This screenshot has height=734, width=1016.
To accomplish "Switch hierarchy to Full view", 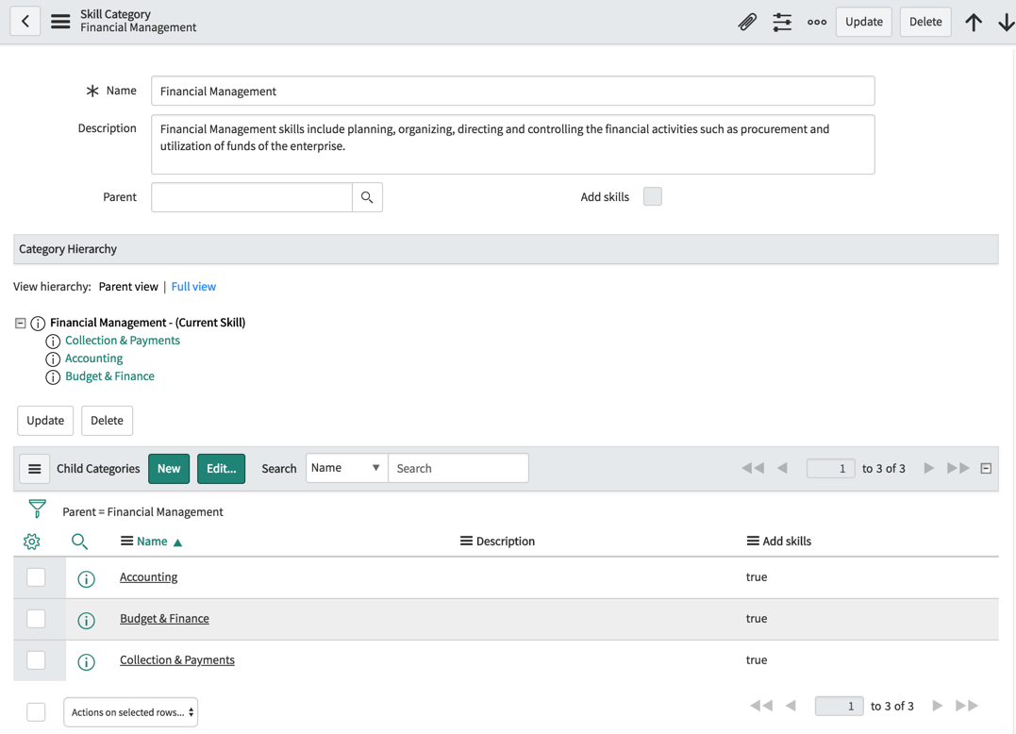I will click(193, 287).
